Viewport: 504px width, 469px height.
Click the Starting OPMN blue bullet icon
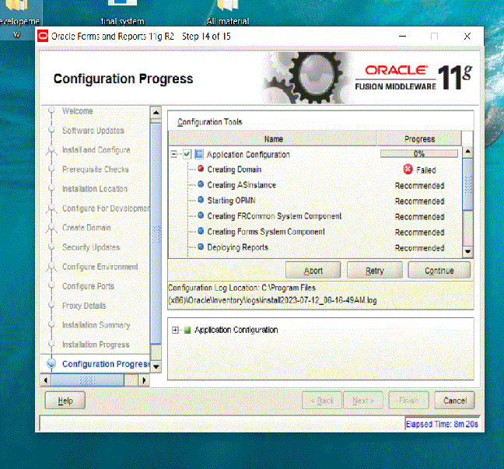point(201,200)
